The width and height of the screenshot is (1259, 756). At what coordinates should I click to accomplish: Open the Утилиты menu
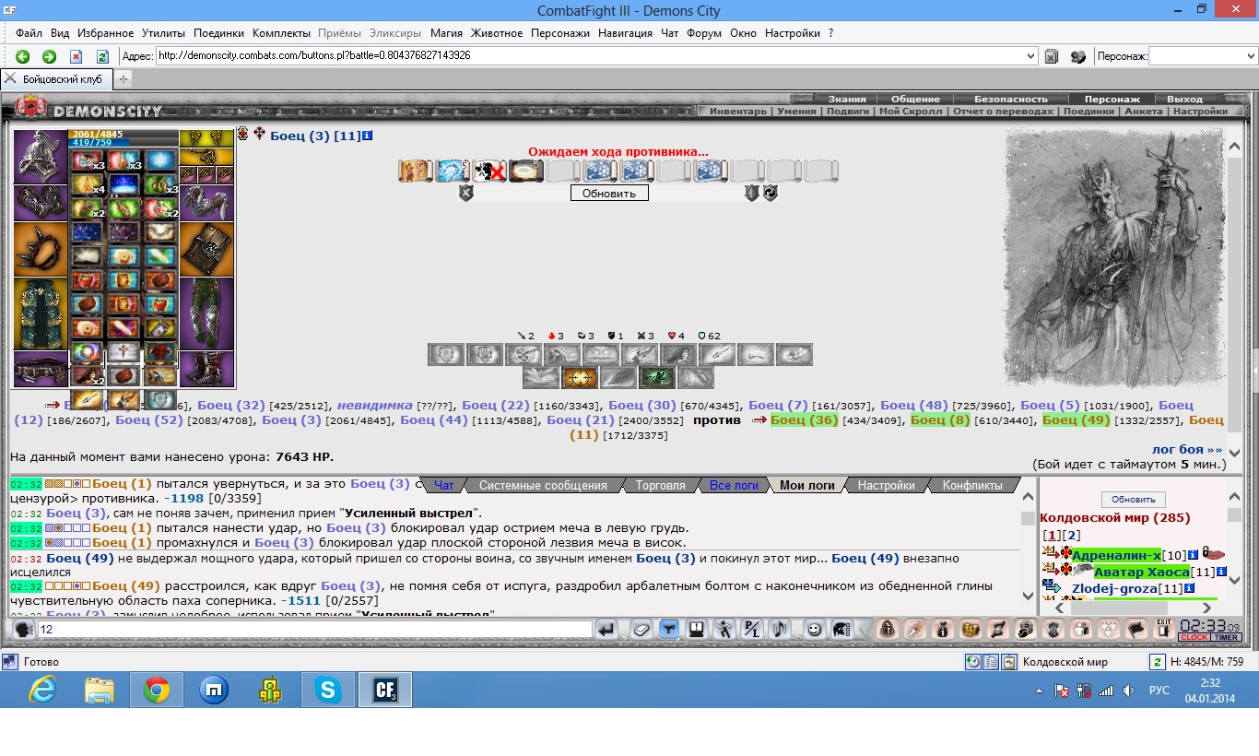click(x=164, y=33)
